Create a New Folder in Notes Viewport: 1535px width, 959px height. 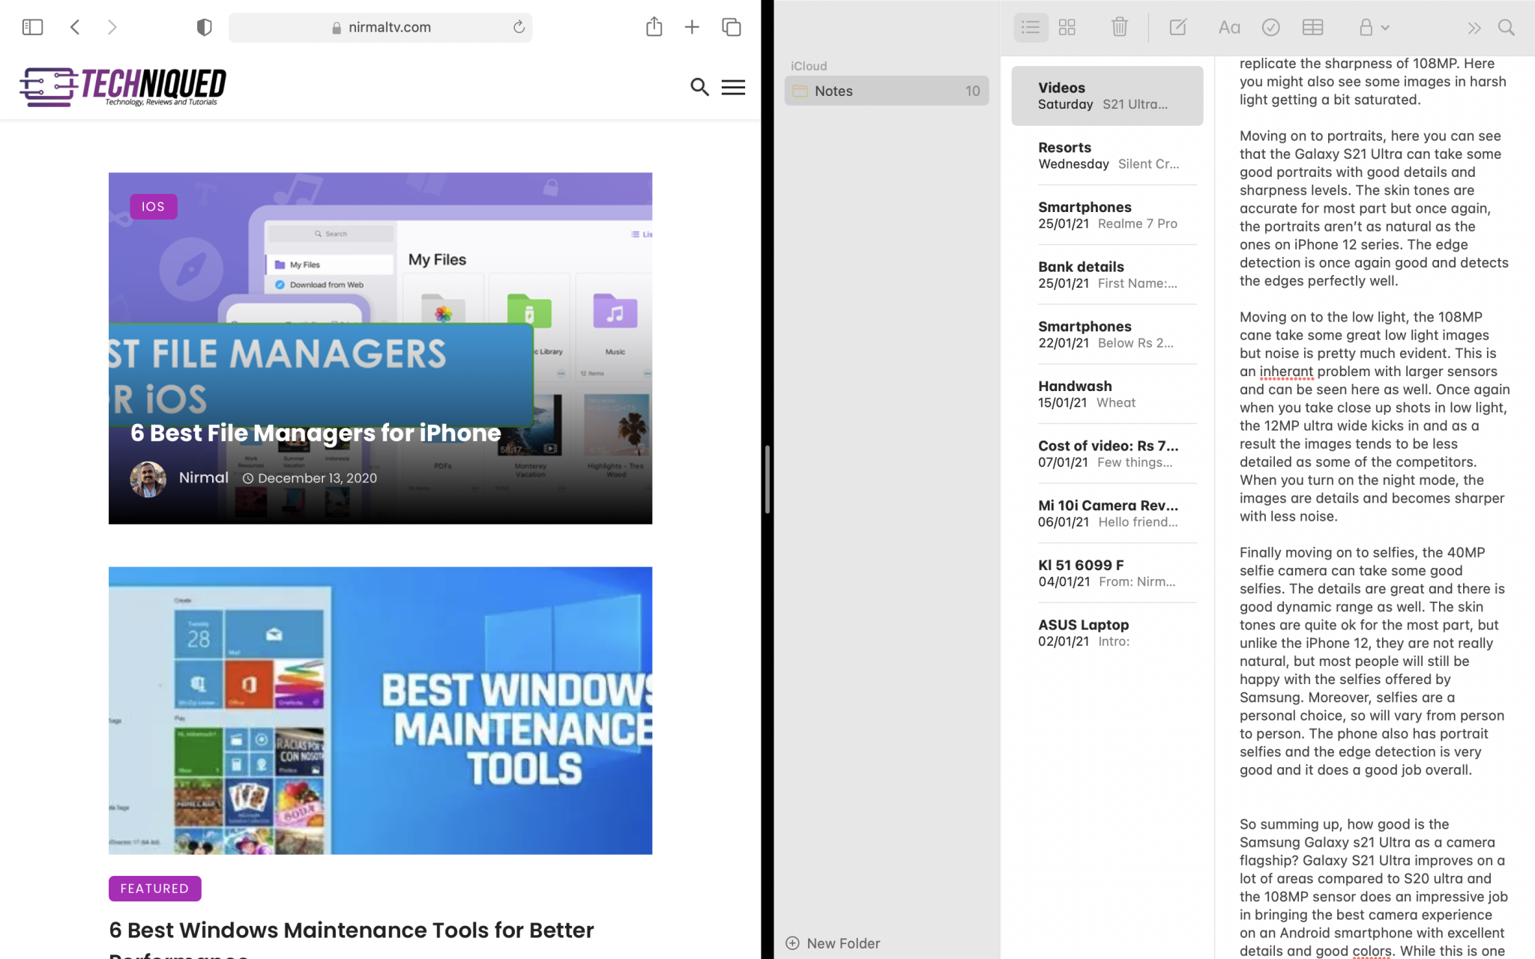pyautogui.click(x=833, y=943)
